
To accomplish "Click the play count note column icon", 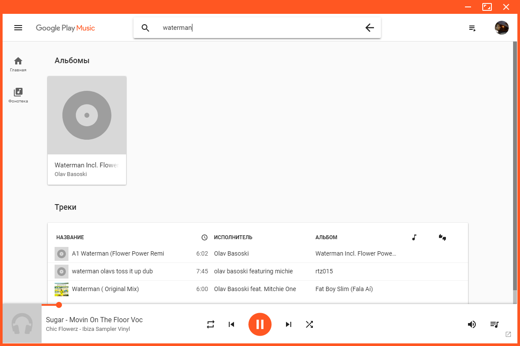I will pos(414,237).
